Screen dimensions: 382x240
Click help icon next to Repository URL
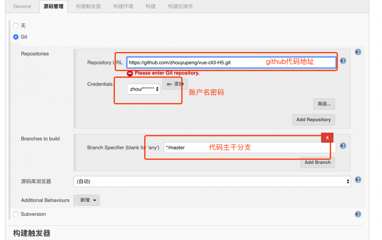point(343,61)
